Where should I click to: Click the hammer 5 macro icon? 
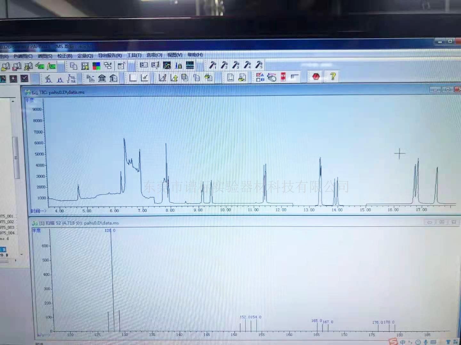pos(259,65)
